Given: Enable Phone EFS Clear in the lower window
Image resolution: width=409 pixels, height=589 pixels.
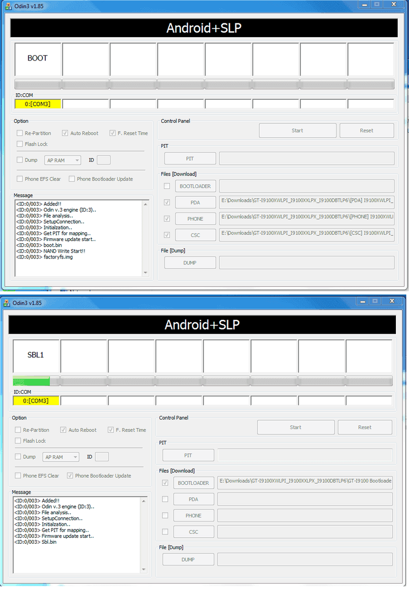Looking at the screenshot, I should tap(18, 476).
